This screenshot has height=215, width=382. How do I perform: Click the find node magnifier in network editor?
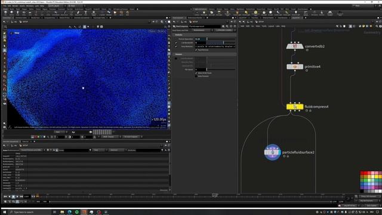[x=377, y=26]
